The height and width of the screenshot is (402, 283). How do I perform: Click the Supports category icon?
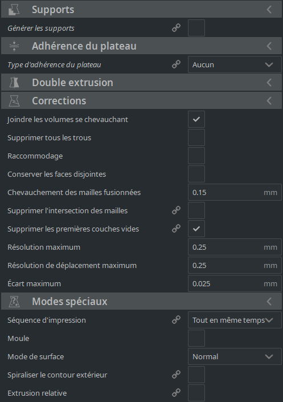click(14, 10)
